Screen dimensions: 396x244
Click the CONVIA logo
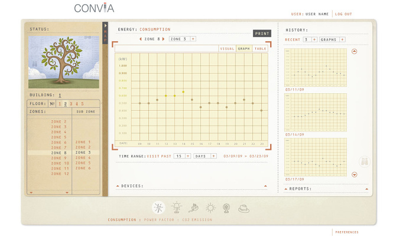coord(94,8)
